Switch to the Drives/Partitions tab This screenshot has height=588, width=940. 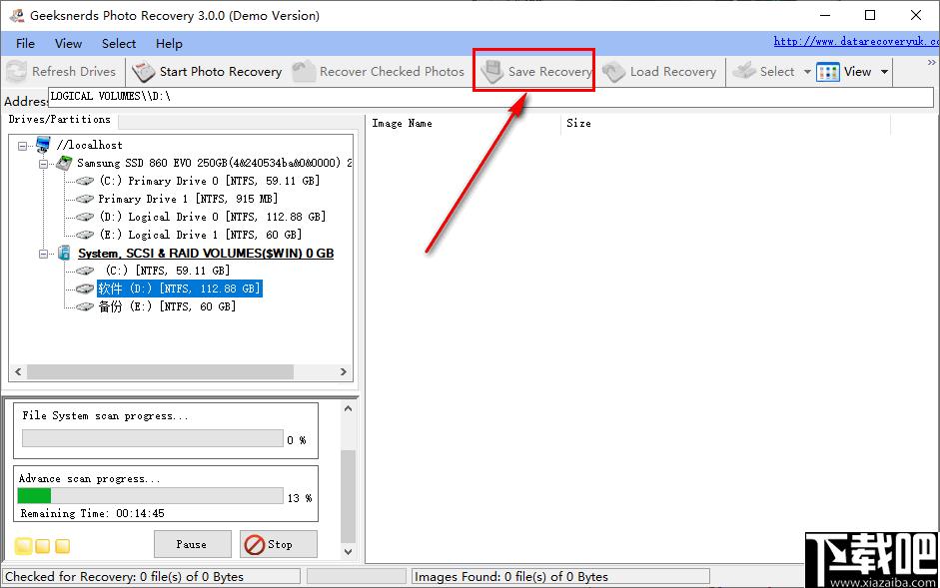tap(59, 119)
